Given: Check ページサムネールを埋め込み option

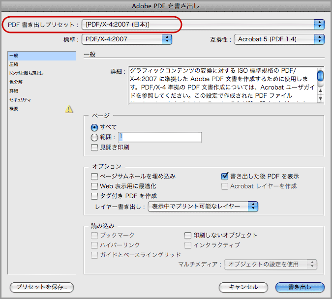Looking at the screenshot, I should (94, 176).
